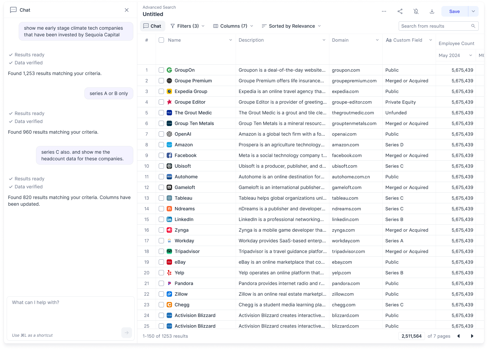Click the Zynga company logo
Image resolution: width=488 pixels, height=350 pixels.
tap(169, 230)
